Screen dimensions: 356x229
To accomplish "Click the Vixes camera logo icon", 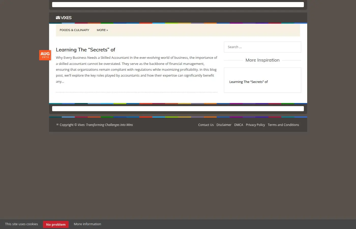I will click(58, 18).
